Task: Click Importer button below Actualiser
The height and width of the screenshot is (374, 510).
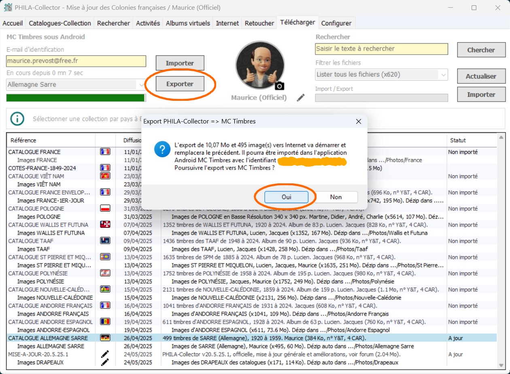Action: click(481, 94)
